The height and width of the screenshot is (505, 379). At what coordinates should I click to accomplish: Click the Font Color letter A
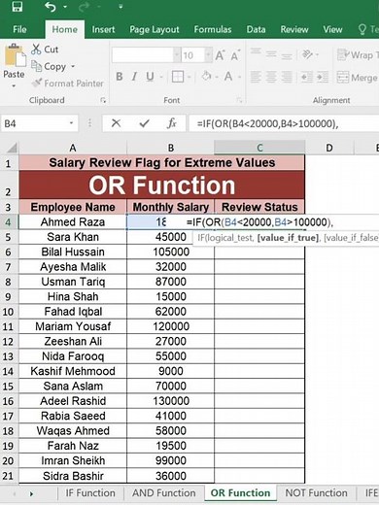[228, 77]
